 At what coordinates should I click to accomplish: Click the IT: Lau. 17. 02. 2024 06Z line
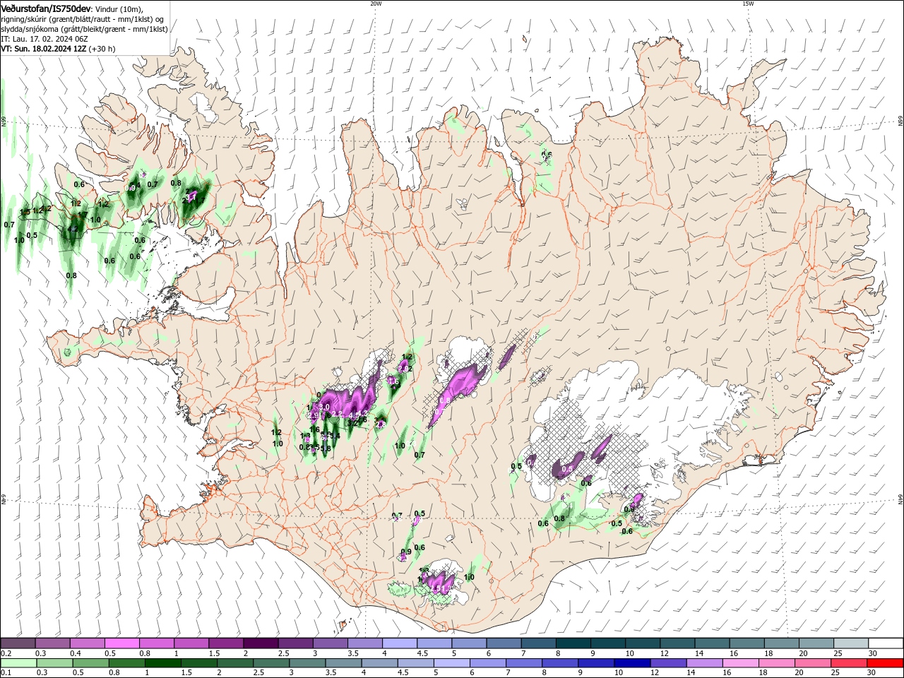click(x=44, y=39)
